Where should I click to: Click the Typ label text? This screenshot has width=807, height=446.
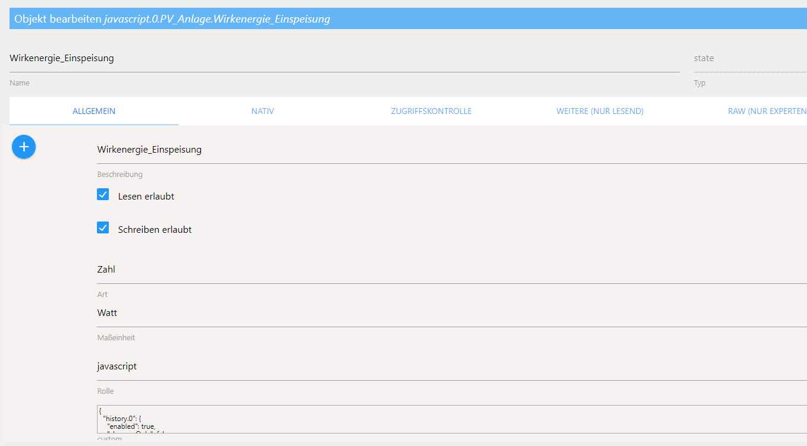click(x=699, y=83)
